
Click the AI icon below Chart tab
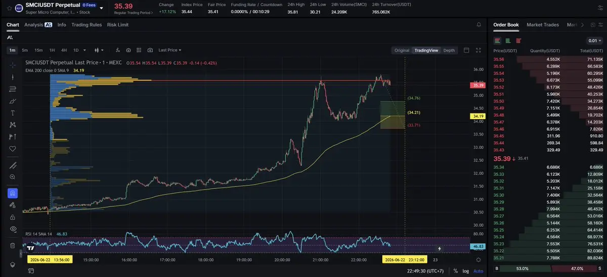10,38
